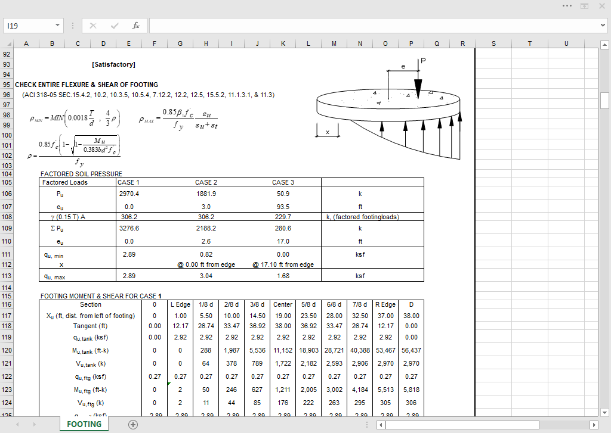
Task: Click CHECK ENTIRE FLEXURE & SHEAR heading
Action: coord(87,85)
